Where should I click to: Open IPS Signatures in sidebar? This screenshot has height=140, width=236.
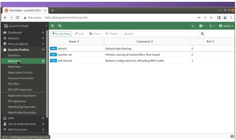[17, 101]
